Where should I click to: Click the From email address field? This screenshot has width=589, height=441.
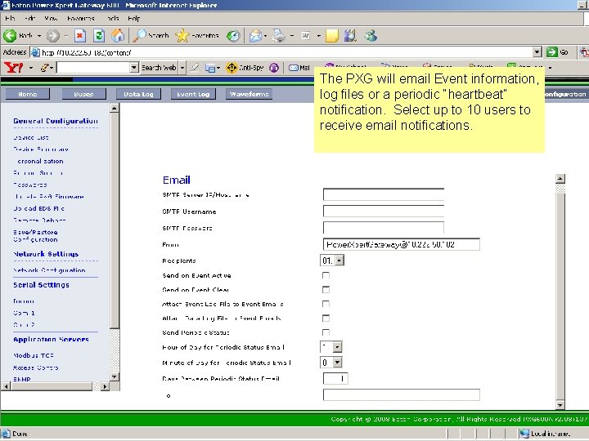pyautogui.click(x=401, y=244)
